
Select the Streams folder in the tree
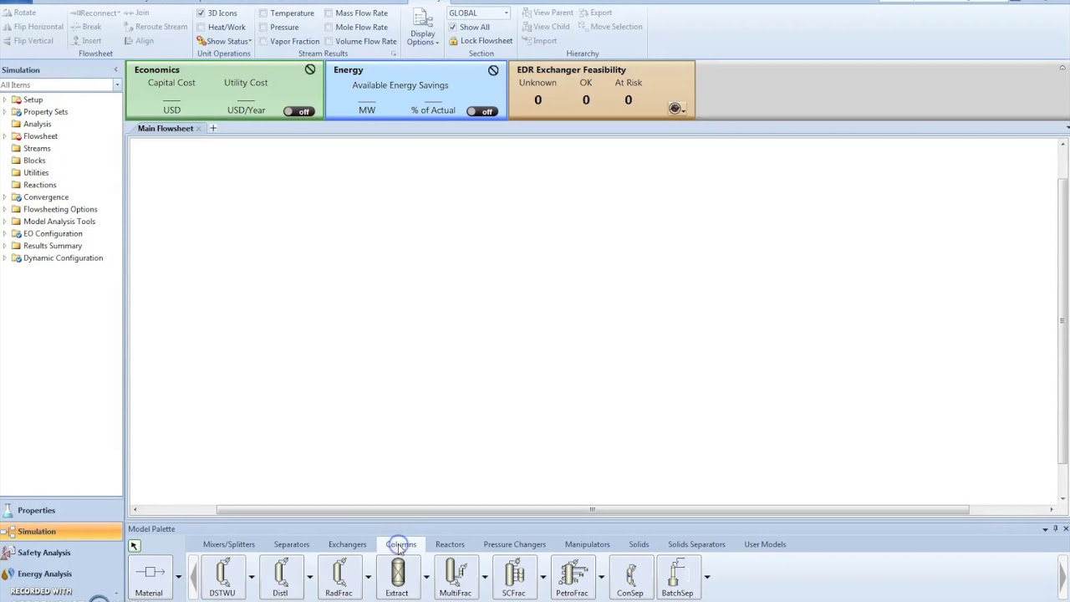(37, 148)
